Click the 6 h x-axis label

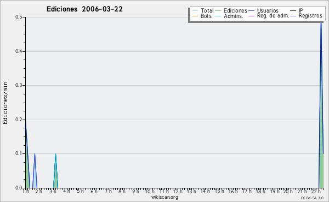94,191
